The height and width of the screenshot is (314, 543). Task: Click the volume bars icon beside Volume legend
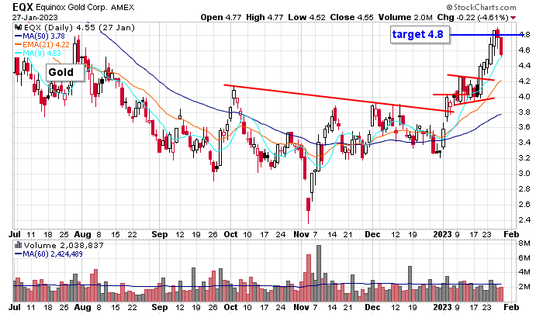pyautogui.click(x=19, y=246)
